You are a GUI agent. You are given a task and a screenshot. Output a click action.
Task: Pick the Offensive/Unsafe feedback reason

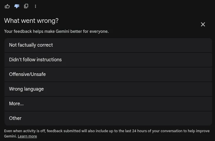click(x=108, y=74)
